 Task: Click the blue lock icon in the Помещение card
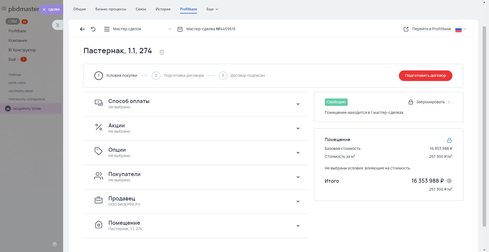449,140
